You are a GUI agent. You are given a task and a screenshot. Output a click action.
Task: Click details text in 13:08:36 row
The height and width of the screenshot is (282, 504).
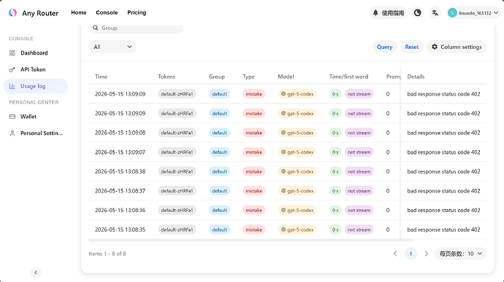[443, 210]
